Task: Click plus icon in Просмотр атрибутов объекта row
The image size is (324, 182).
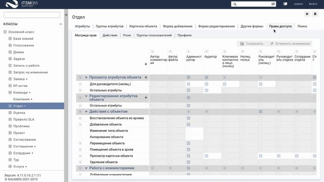Action: click(146, 77)
